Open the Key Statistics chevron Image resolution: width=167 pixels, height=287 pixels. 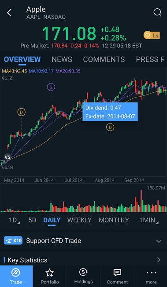click(159, 260)
